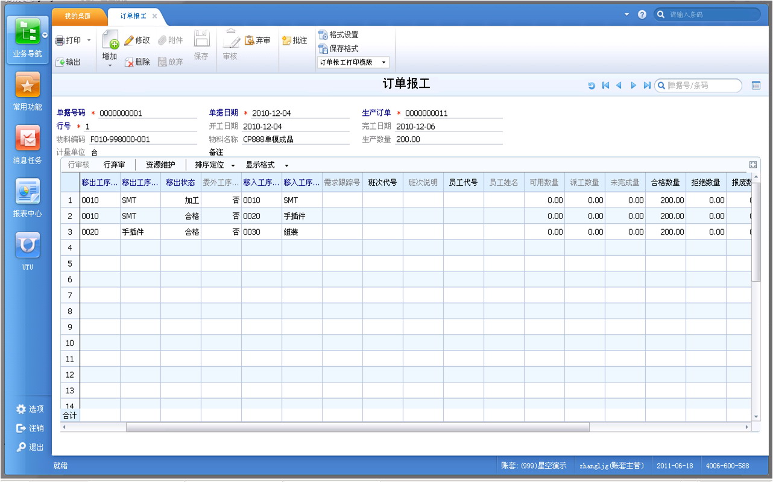Go to the first record arrow

[605, 86]
